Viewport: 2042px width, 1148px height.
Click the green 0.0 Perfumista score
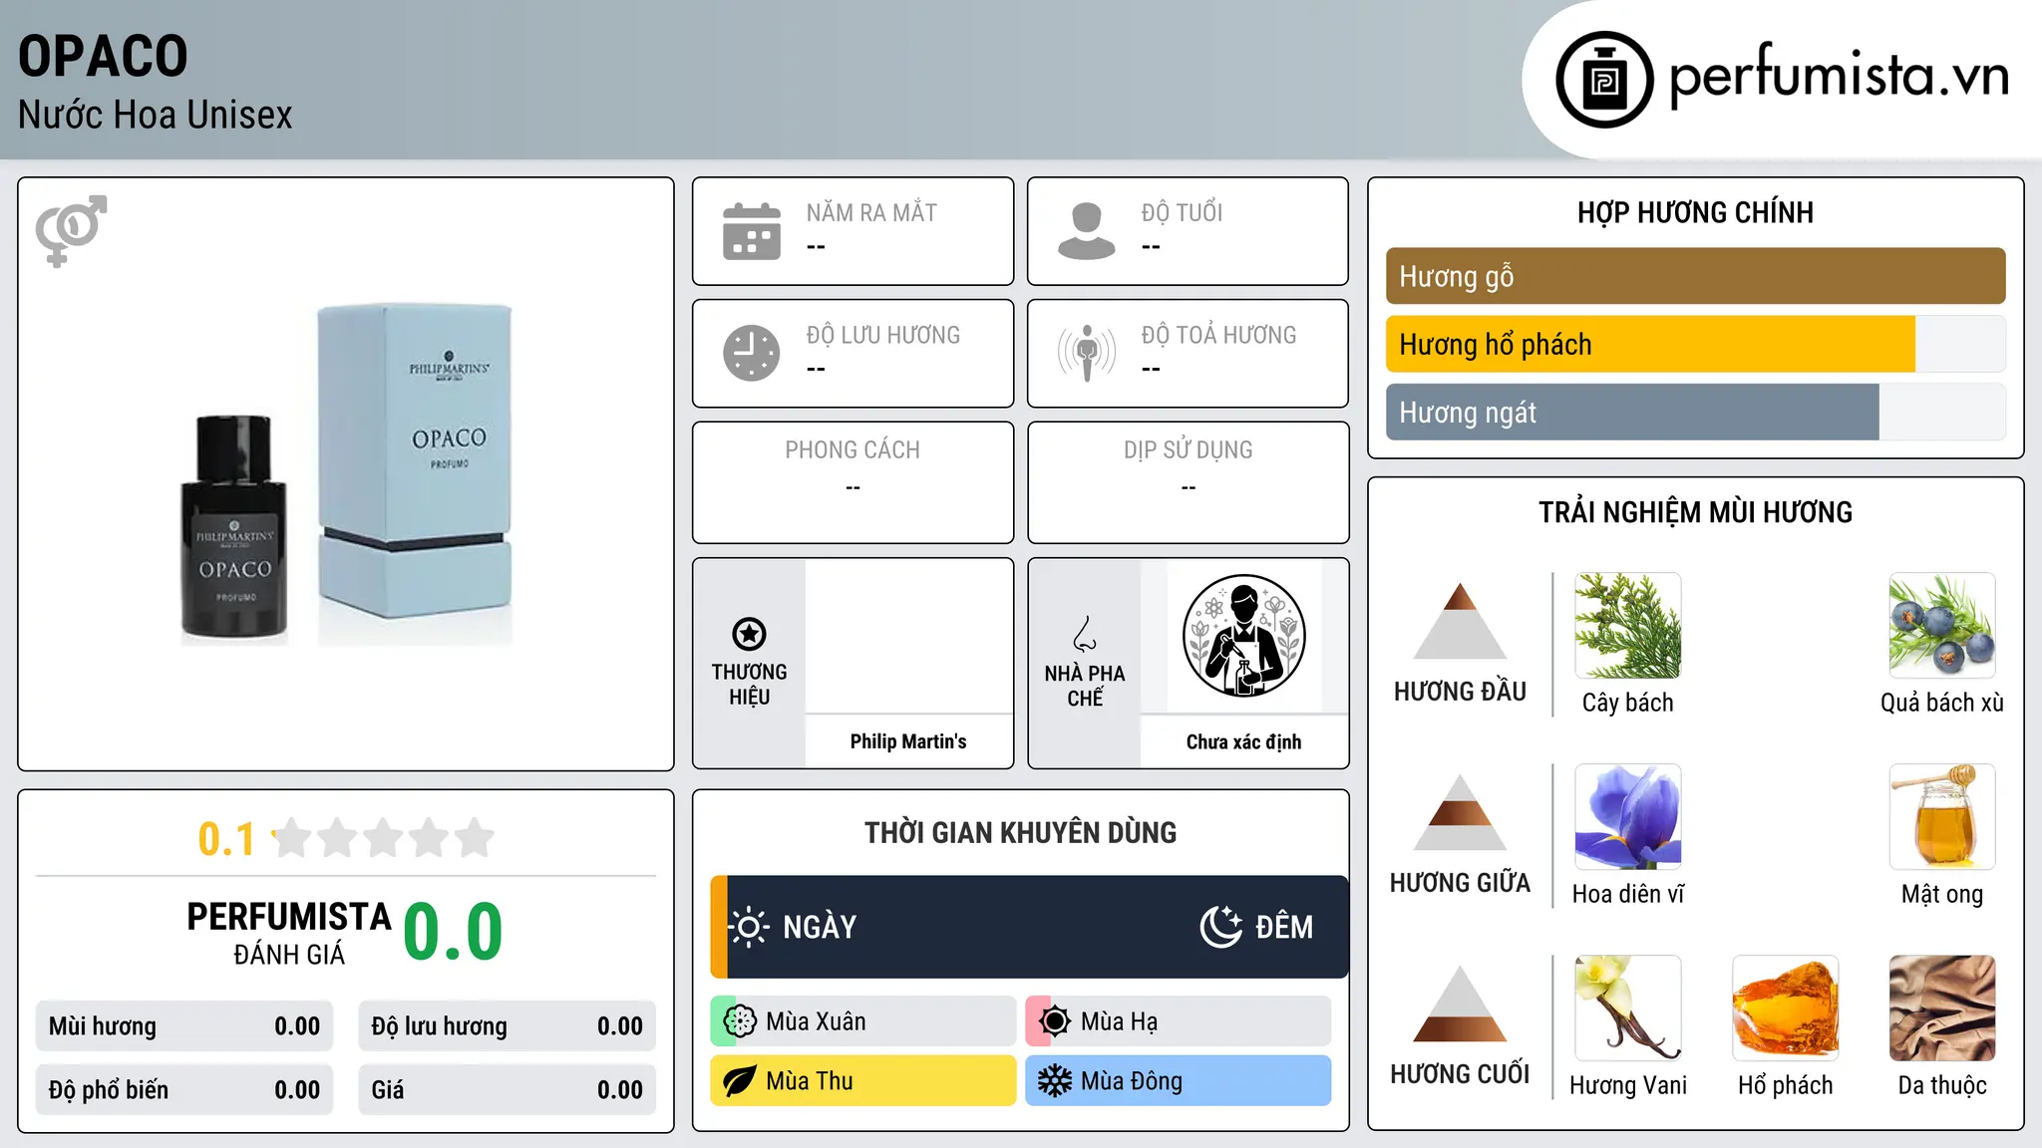(453, 932)
